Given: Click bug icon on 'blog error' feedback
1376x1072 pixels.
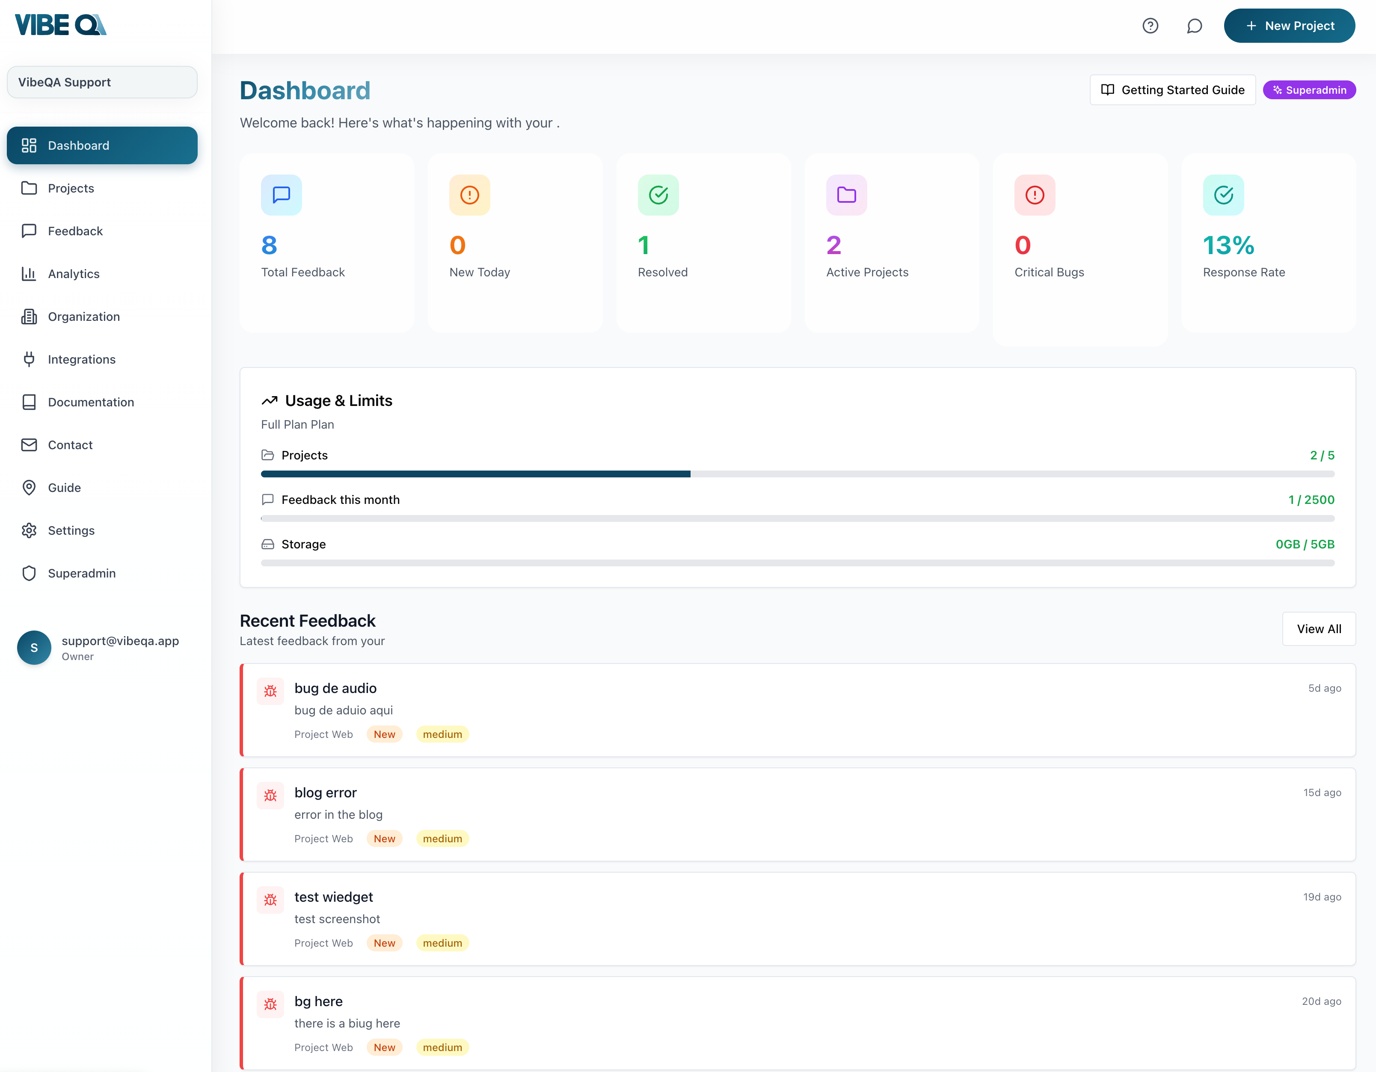Looking at the screenshot, I should click(x=270, y=796).
